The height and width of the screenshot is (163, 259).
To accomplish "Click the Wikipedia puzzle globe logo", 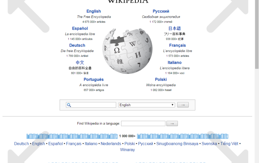I will coord(127,51).
